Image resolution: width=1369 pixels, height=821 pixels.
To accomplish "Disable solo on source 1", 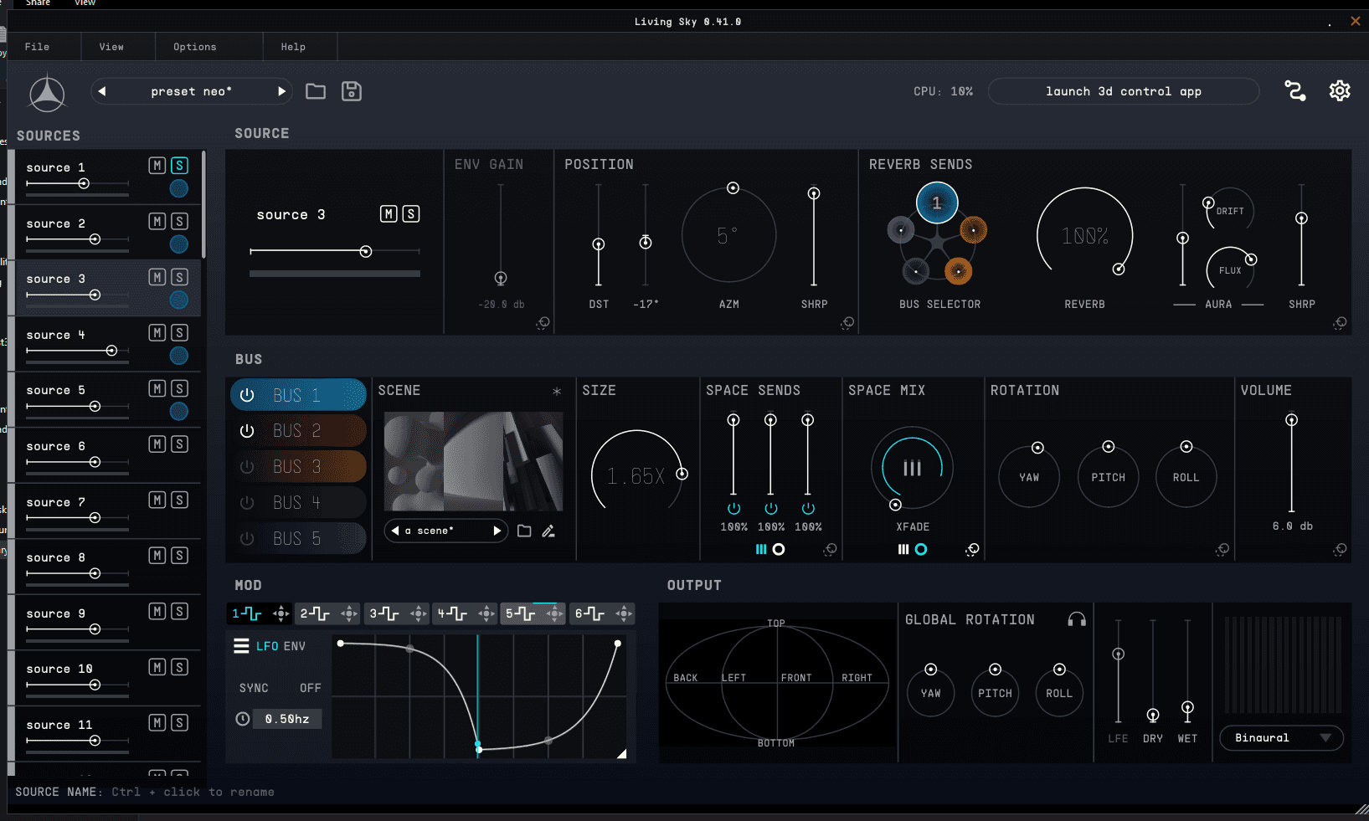I will point(179,166).
